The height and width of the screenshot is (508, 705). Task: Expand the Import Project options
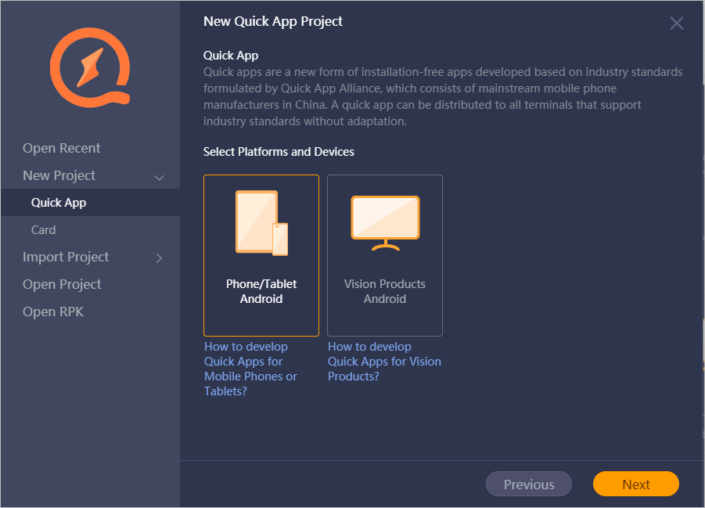pos(159,257)
